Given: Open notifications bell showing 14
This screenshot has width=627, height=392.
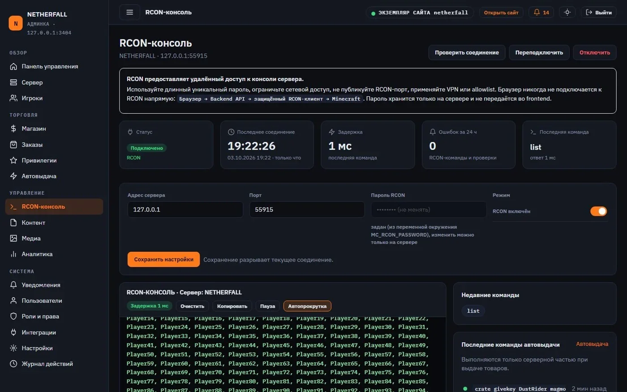Looking at the screenshot, I should tap(541, 12).
